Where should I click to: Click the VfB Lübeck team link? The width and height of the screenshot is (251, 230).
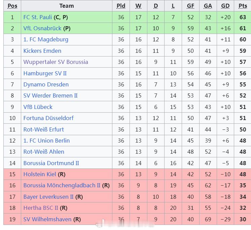click(38, 107)
